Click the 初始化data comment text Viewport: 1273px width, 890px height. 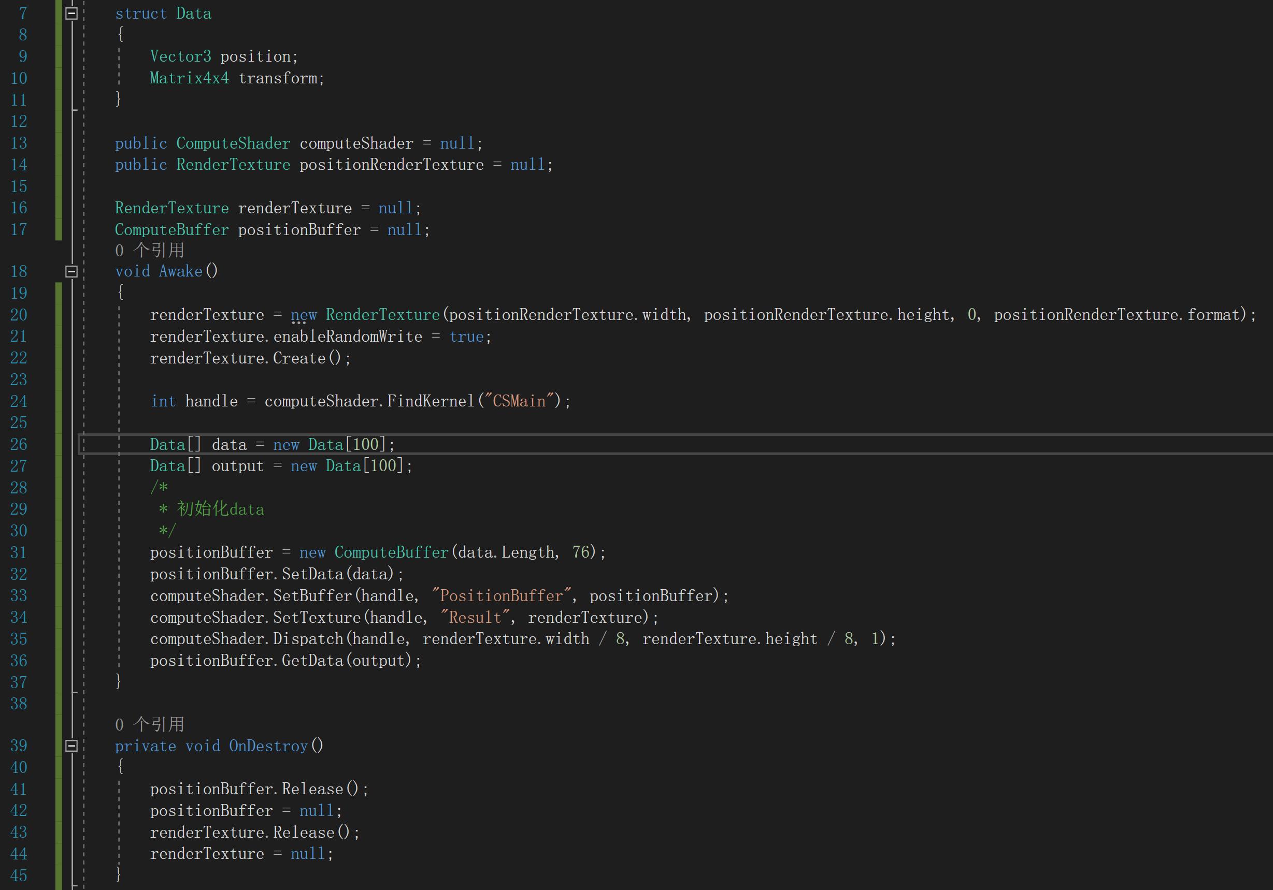click(x=220, y=509)
